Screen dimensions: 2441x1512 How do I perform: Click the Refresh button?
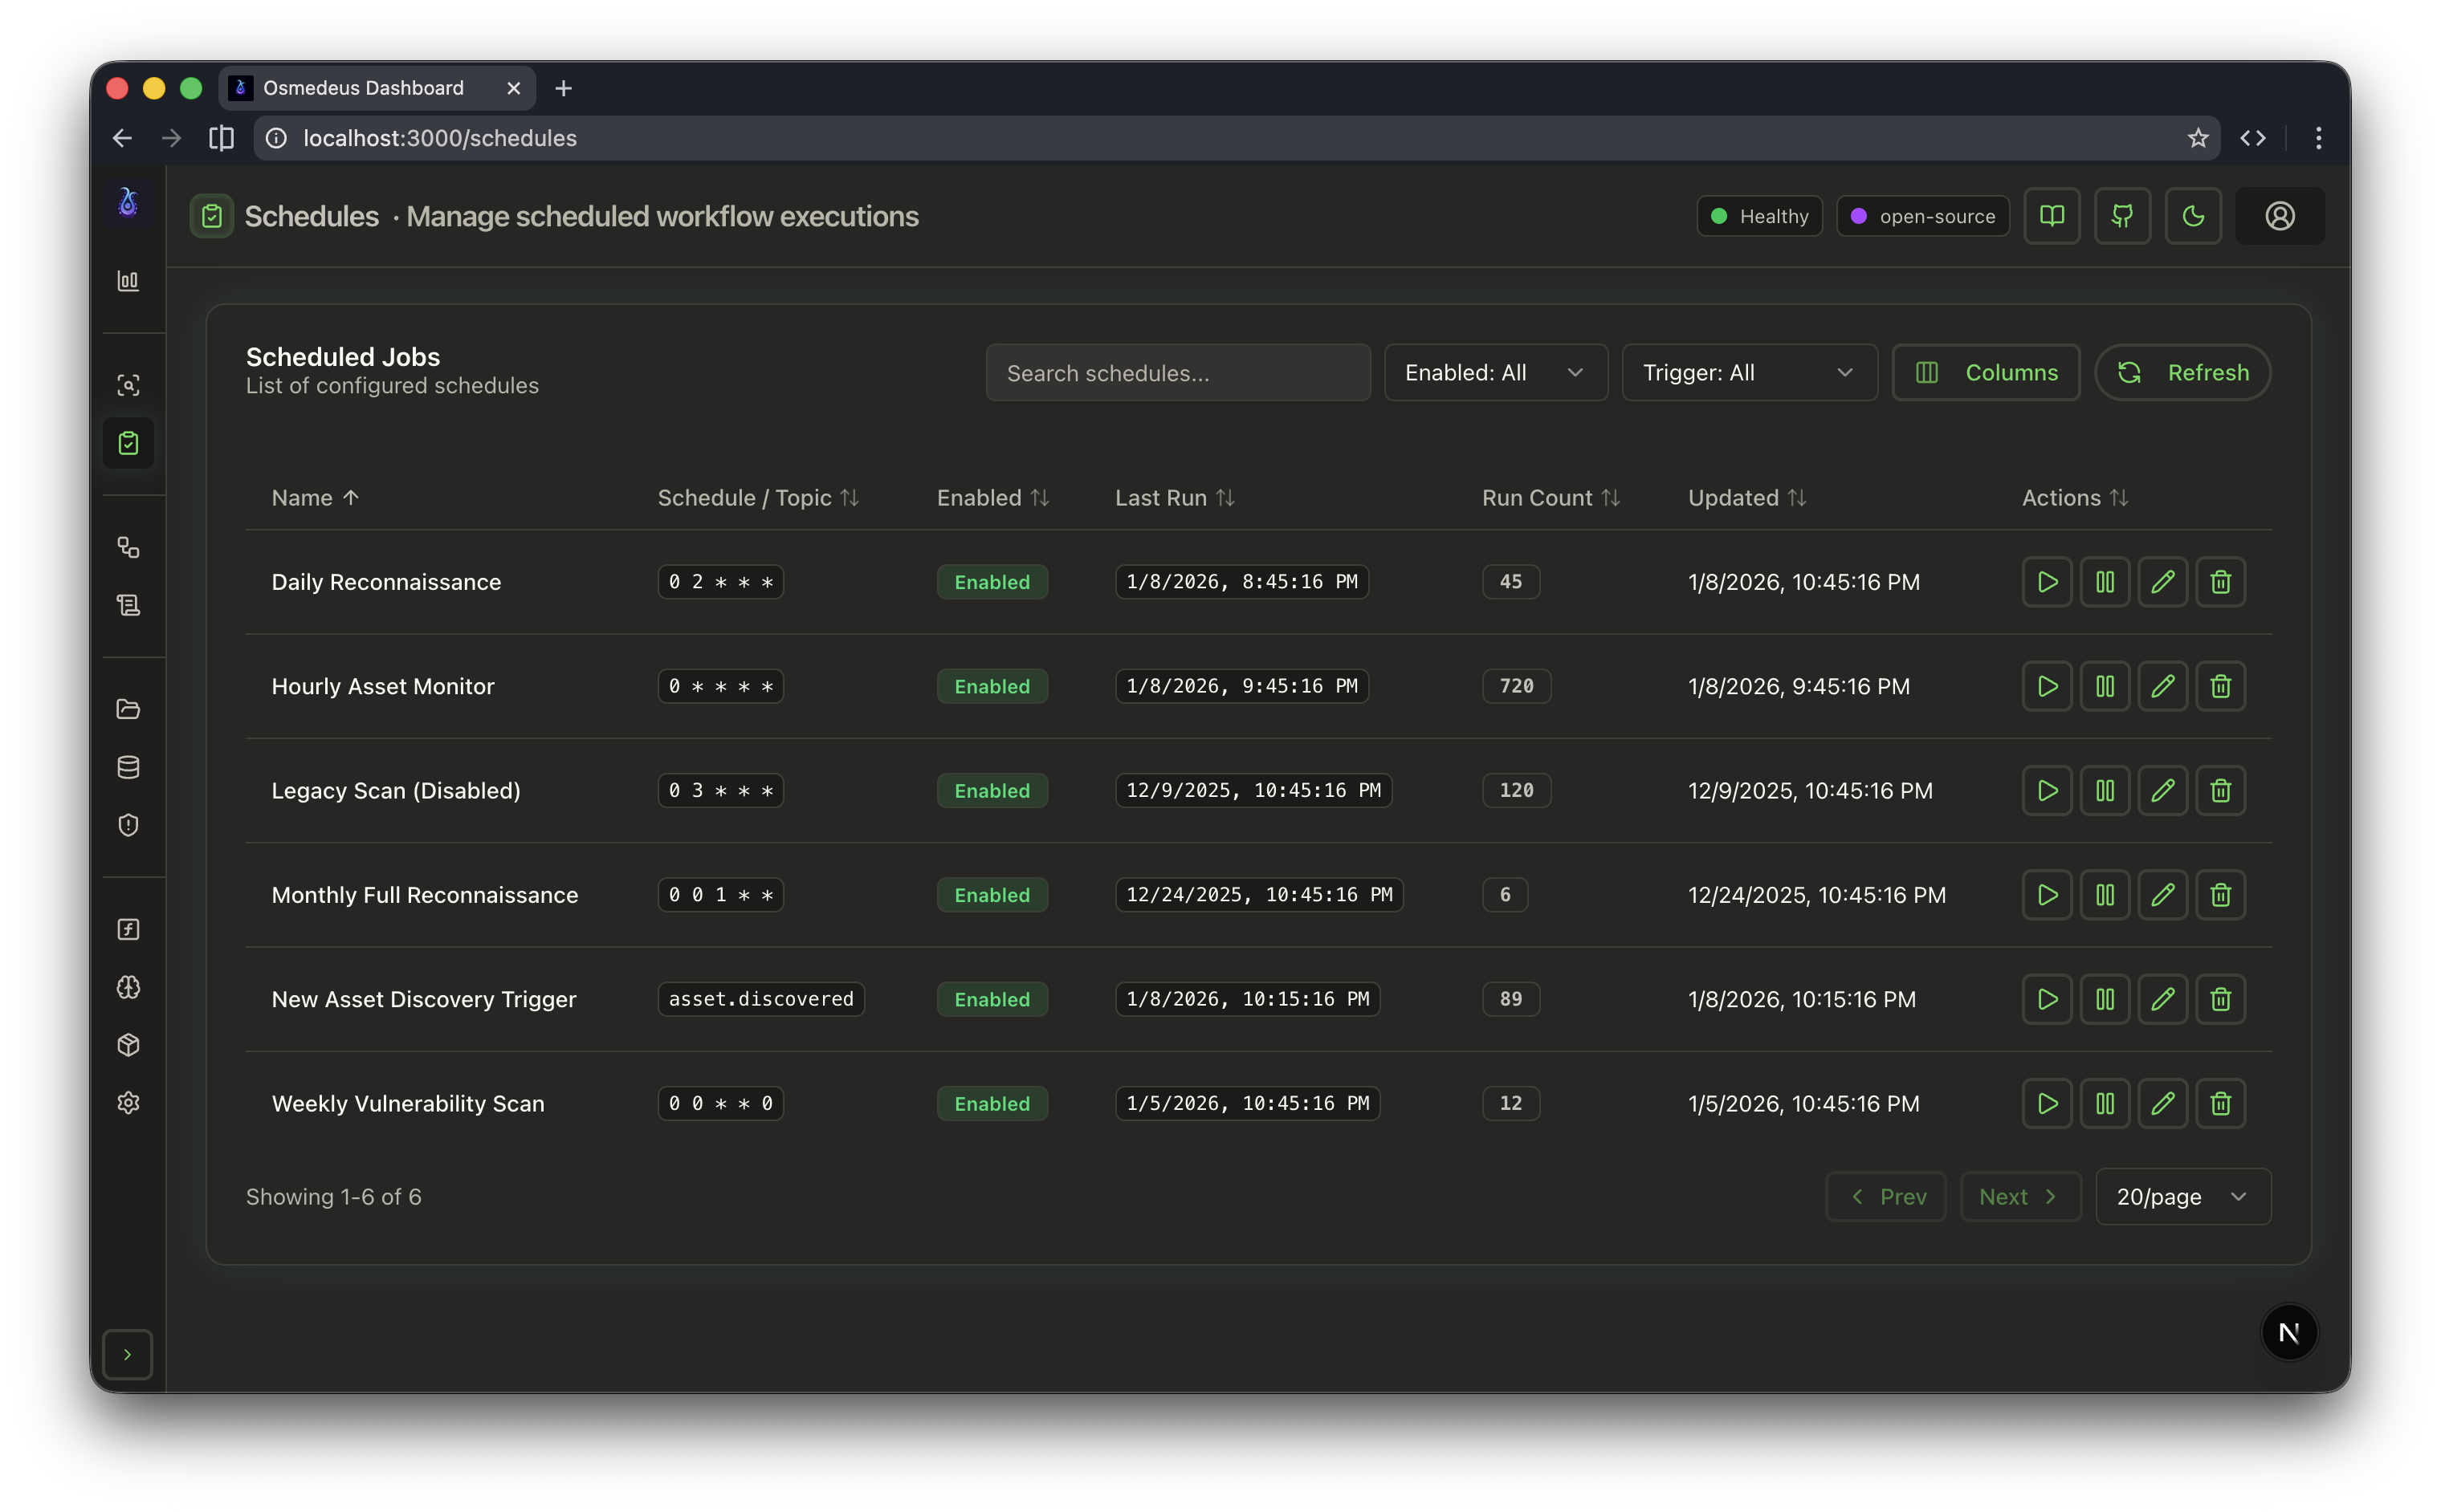click(x=2182, y=372)
